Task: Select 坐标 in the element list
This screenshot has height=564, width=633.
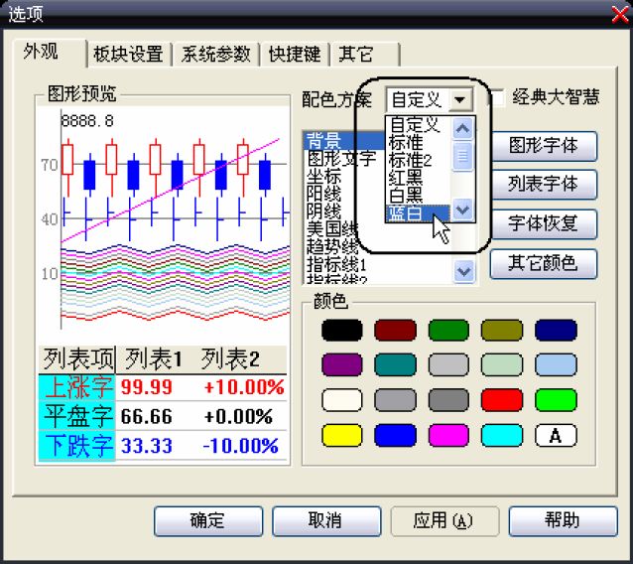Action: (x=324, y=177)
